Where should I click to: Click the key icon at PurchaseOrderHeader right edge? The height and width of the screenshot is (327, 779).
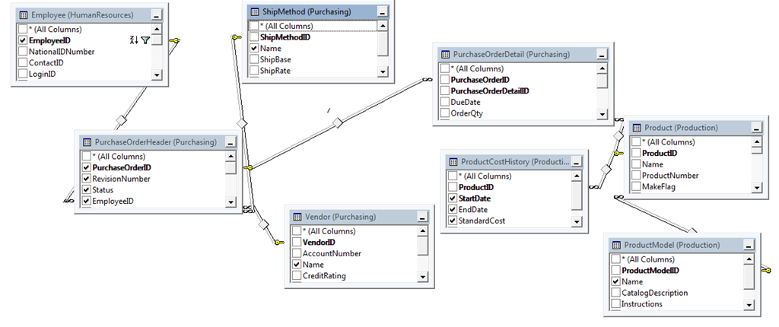[x=248, y=168]
